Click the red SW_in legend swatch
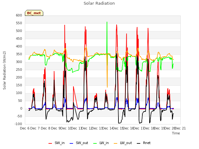The width and height of the screenshot is (199, 149). (x=50, y=143)
